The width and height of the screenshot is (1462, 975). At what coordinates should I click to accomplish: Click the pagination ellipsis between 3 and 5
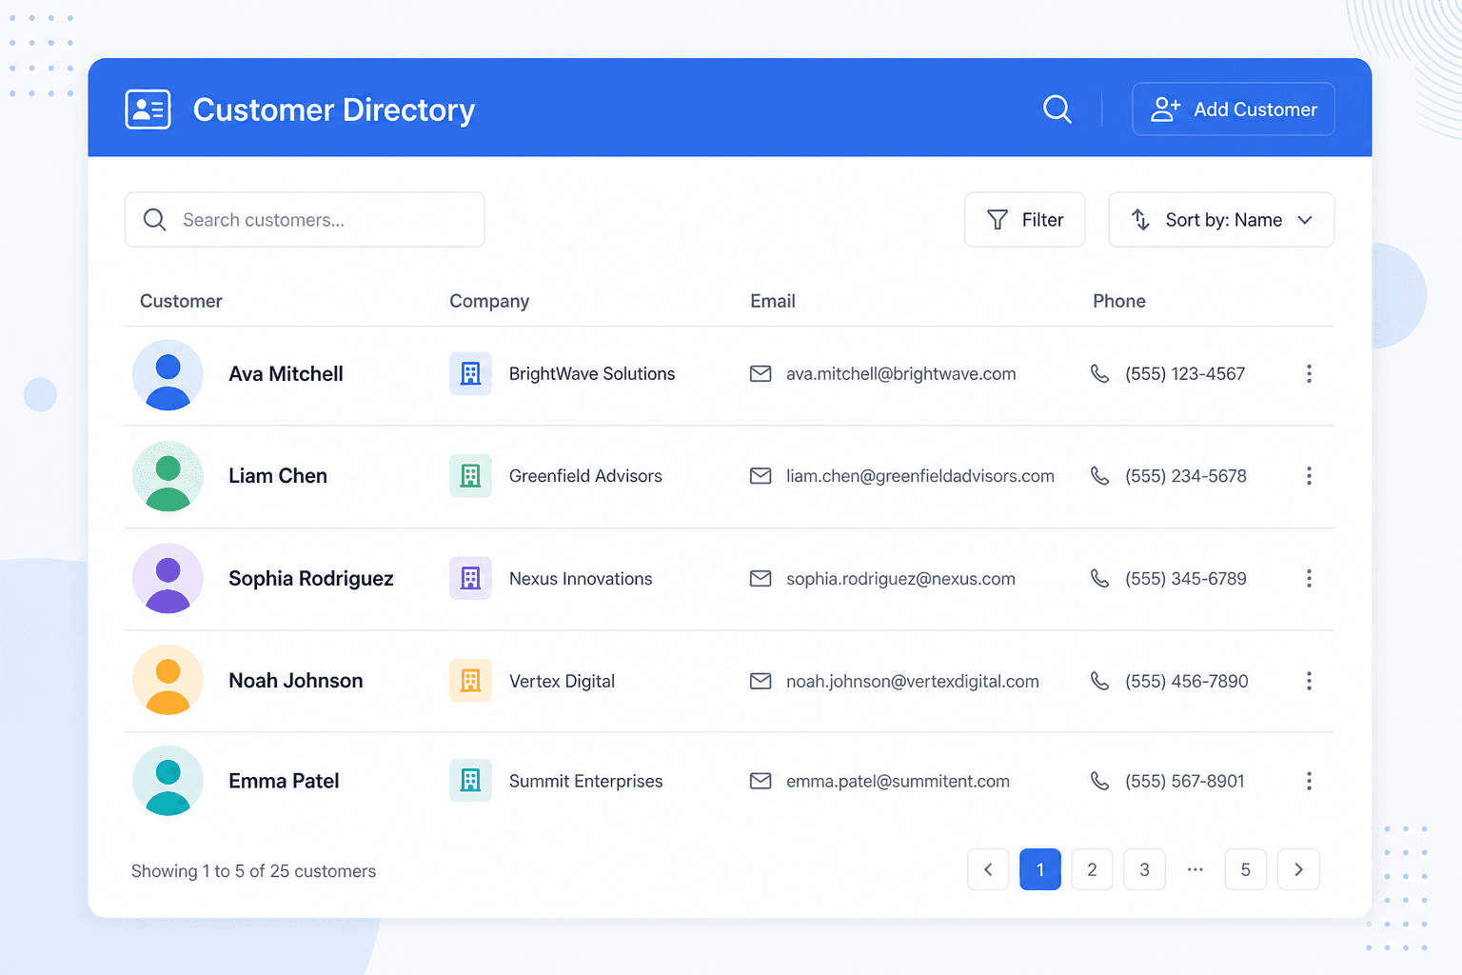coord(1195,869)
